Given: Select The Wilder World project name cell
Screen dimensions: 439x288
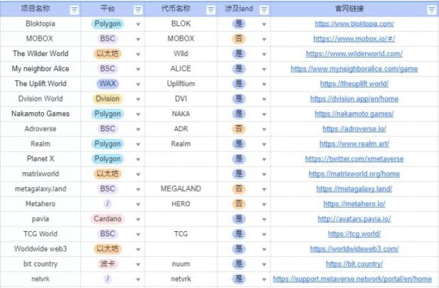Looking at the screenshot, I should (39, 53).
